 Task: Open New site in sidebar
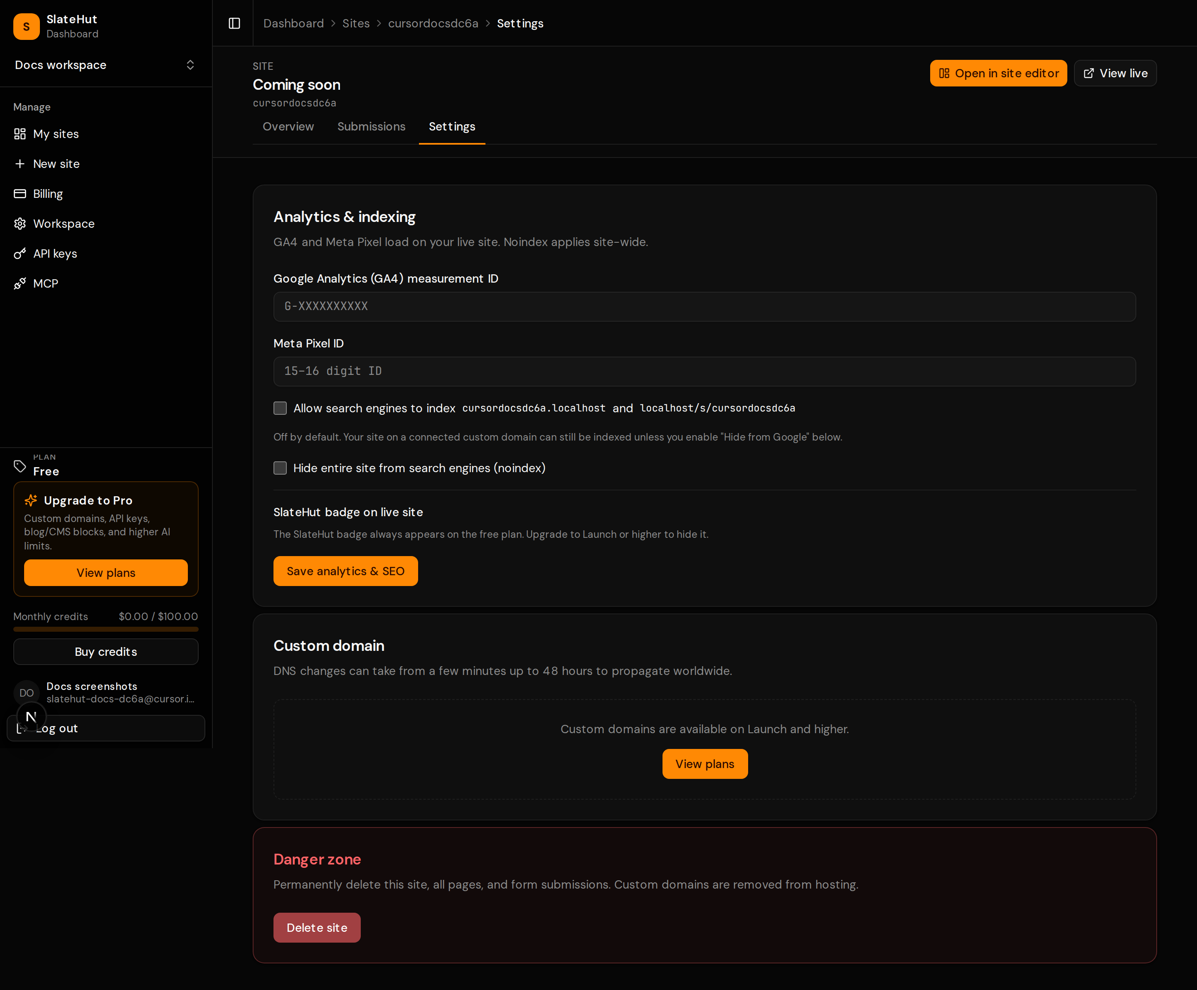click(x=106, y=164)
